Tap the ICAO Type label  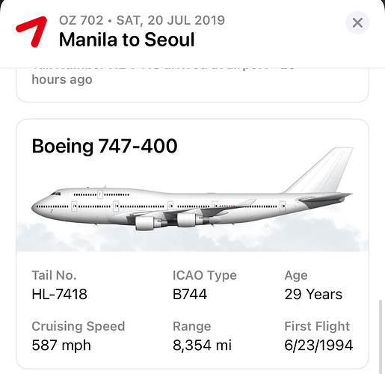coord(205,276)
